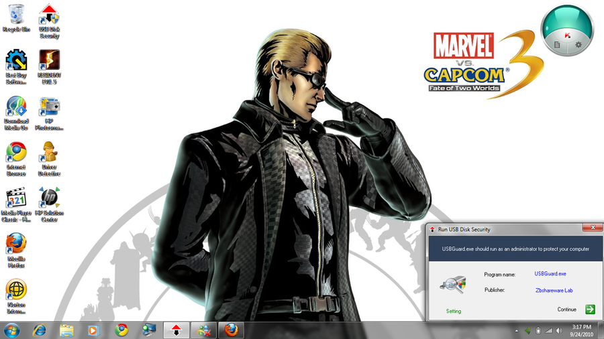
Task: Open reports from the Kaspersky gadget document icon
Action: coord(557,45)
